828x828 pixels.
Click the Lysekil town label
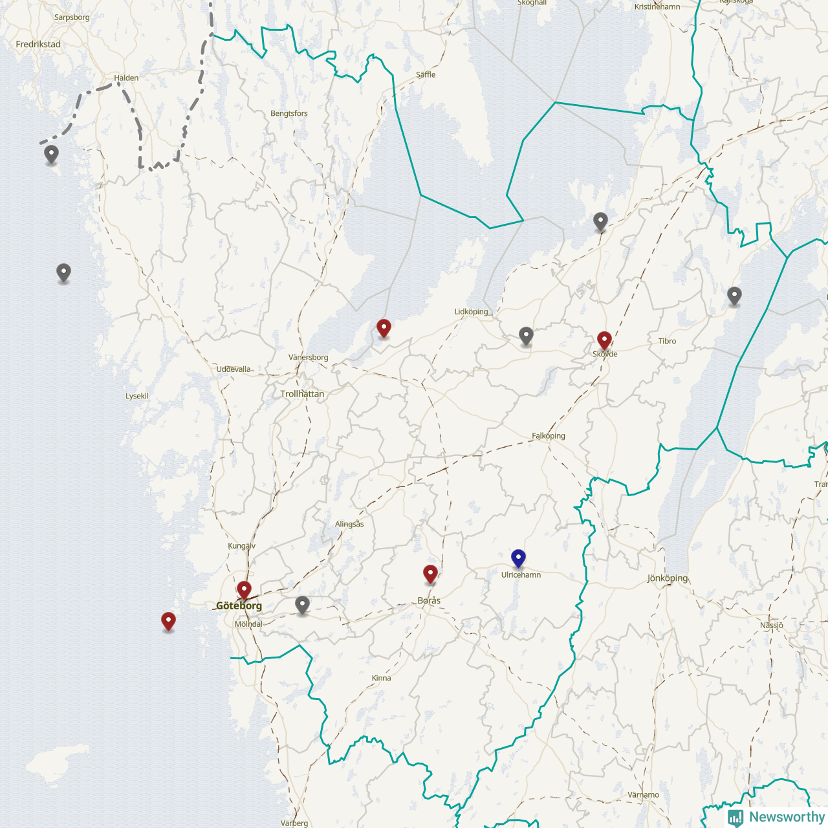137,396
